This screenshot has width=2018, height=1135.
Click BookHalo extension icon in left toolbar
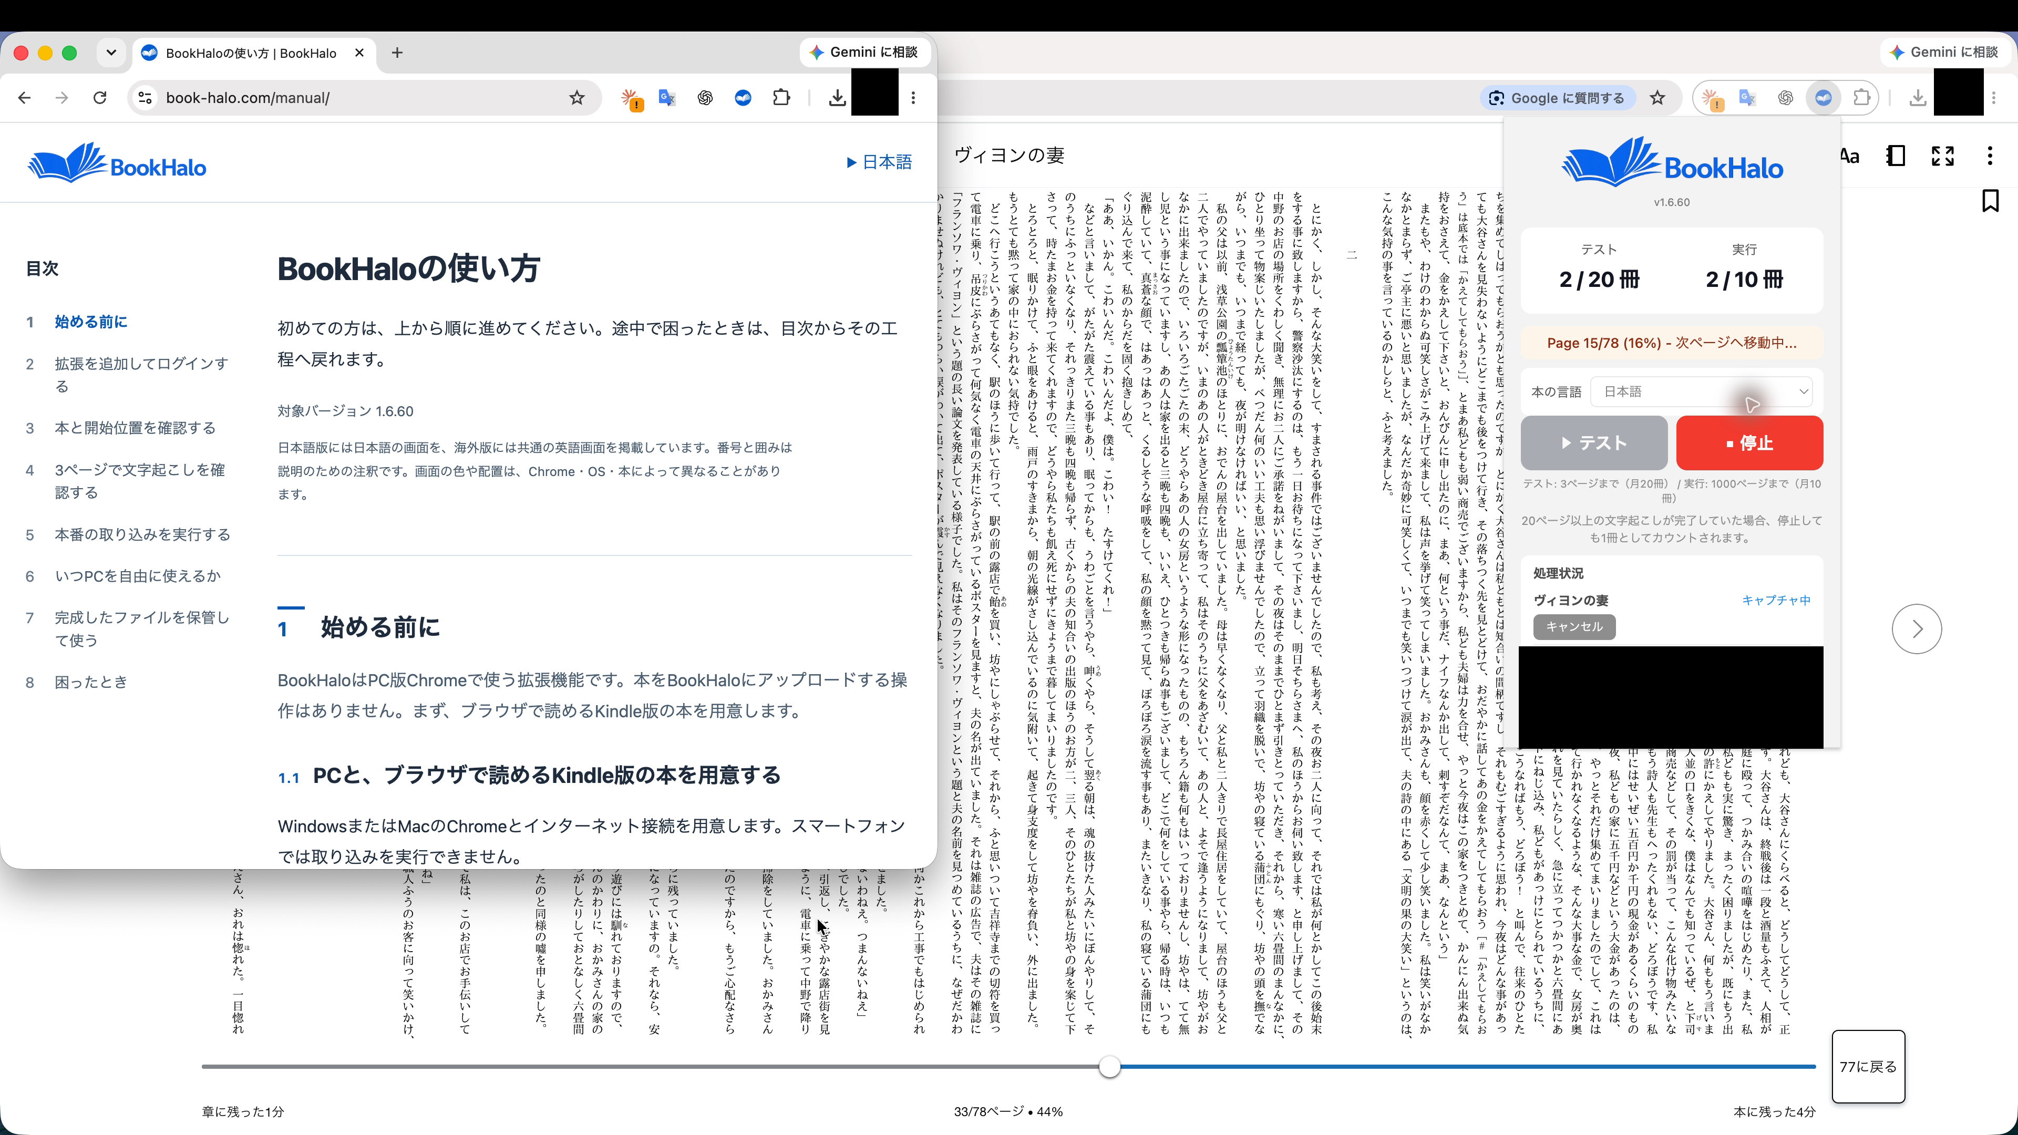[x=743, y=98]
